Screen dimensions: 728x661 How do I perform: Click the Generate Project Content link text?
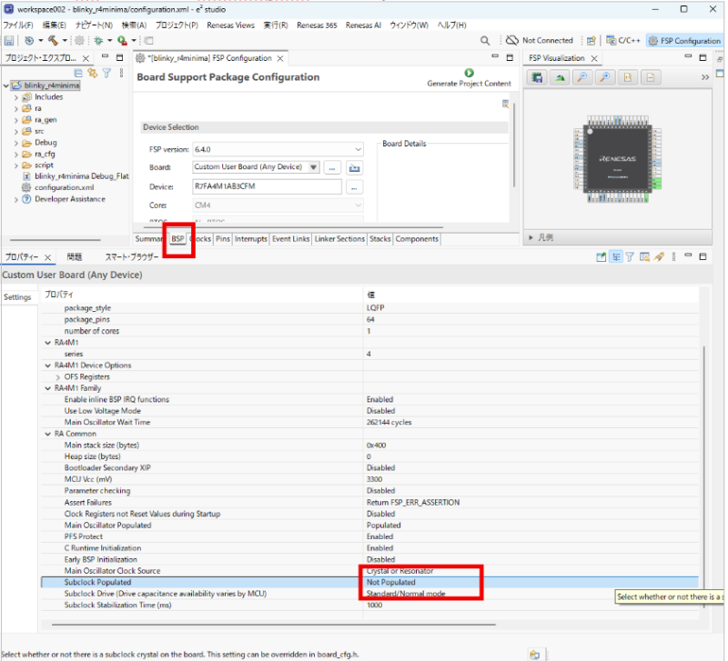tap(469, 84)
